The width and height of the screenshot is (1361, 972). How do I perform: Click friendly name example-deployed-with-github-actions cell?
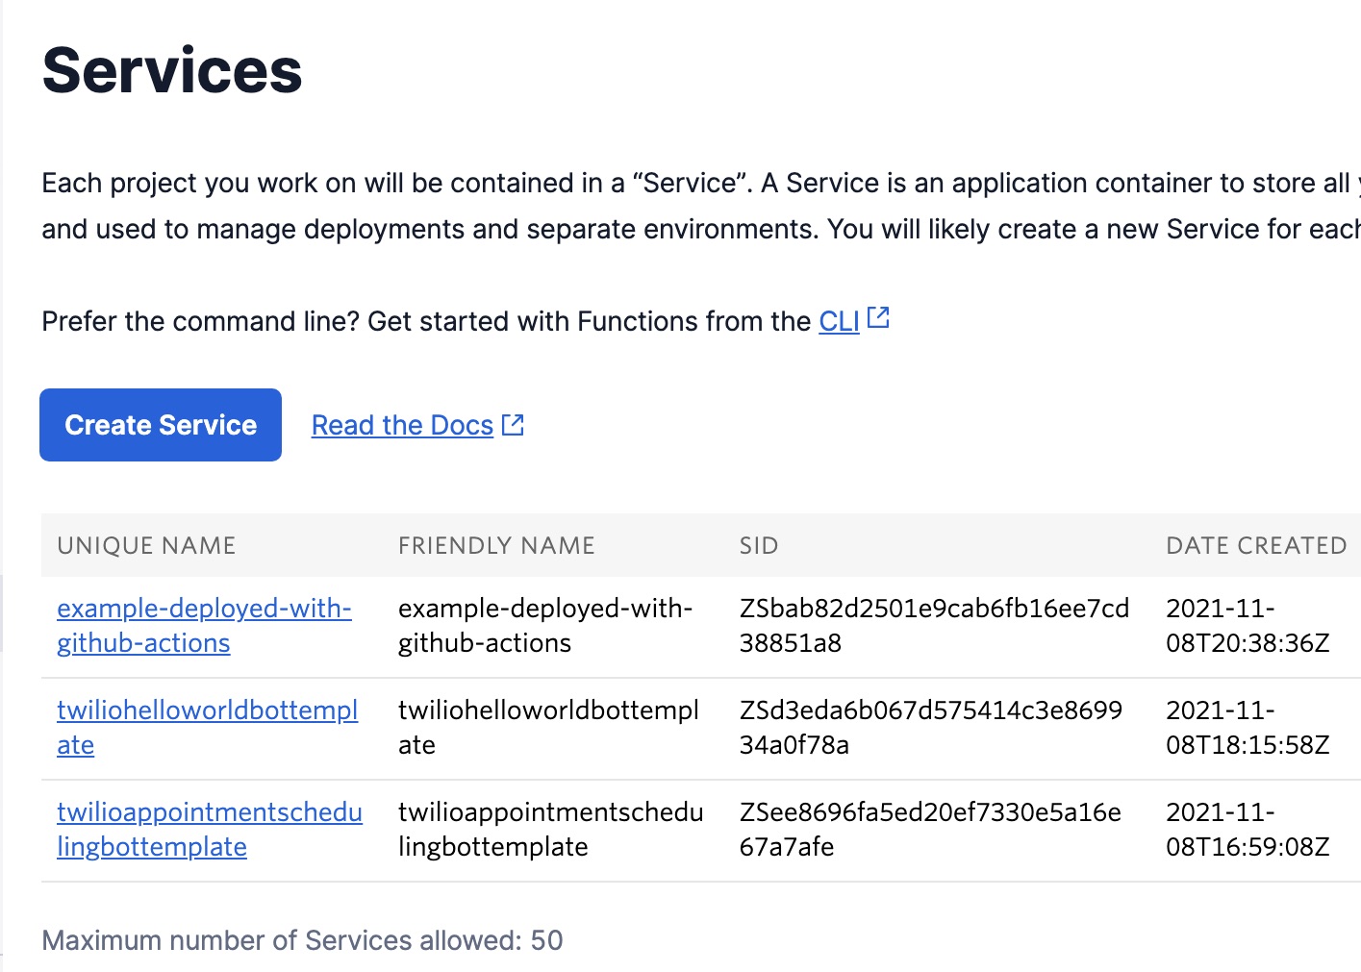pyautogui.click(x=545, y=625)
